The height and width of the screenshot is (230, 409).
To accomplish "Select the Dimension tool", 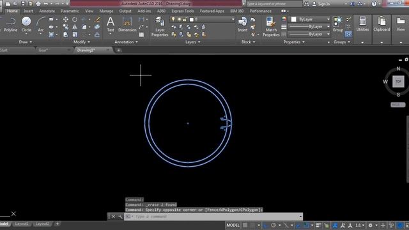I will pos(127,24).
